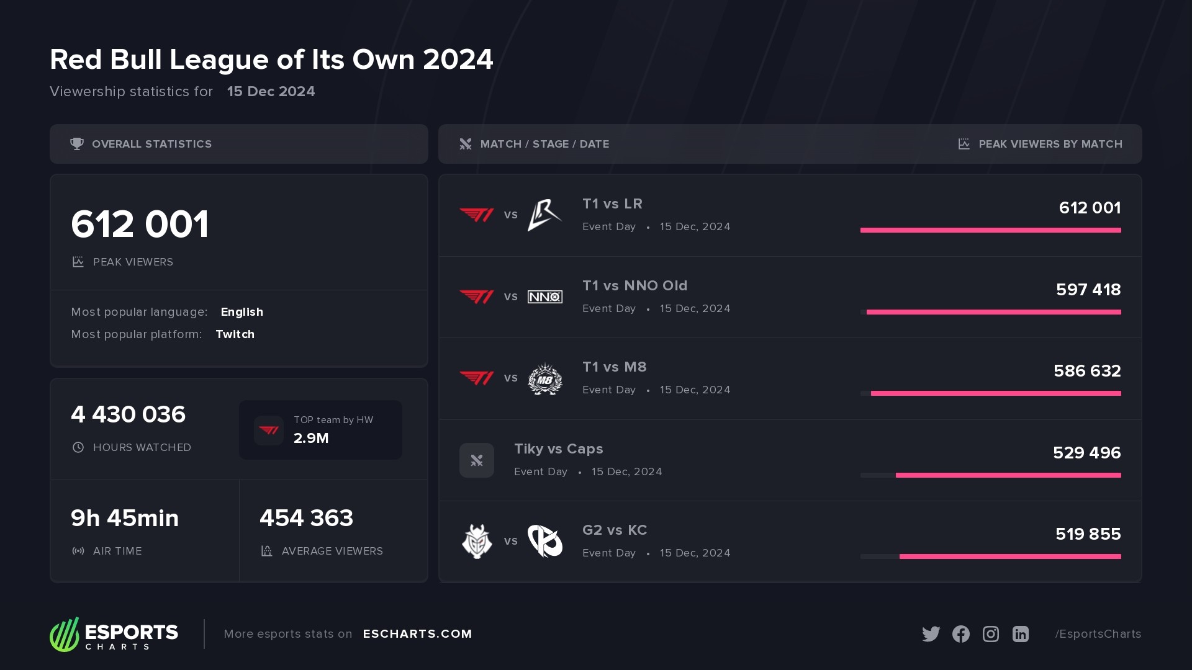Click the T1 vs LR viewers bar
Image resolution: width=1192 pixels, height=670 pixels.
(x=990, y=230)
